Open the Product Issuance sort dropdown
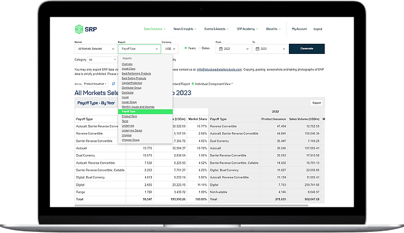Viewport: 404px width, 233px height. pyautogui.click(x=96, y=84)
